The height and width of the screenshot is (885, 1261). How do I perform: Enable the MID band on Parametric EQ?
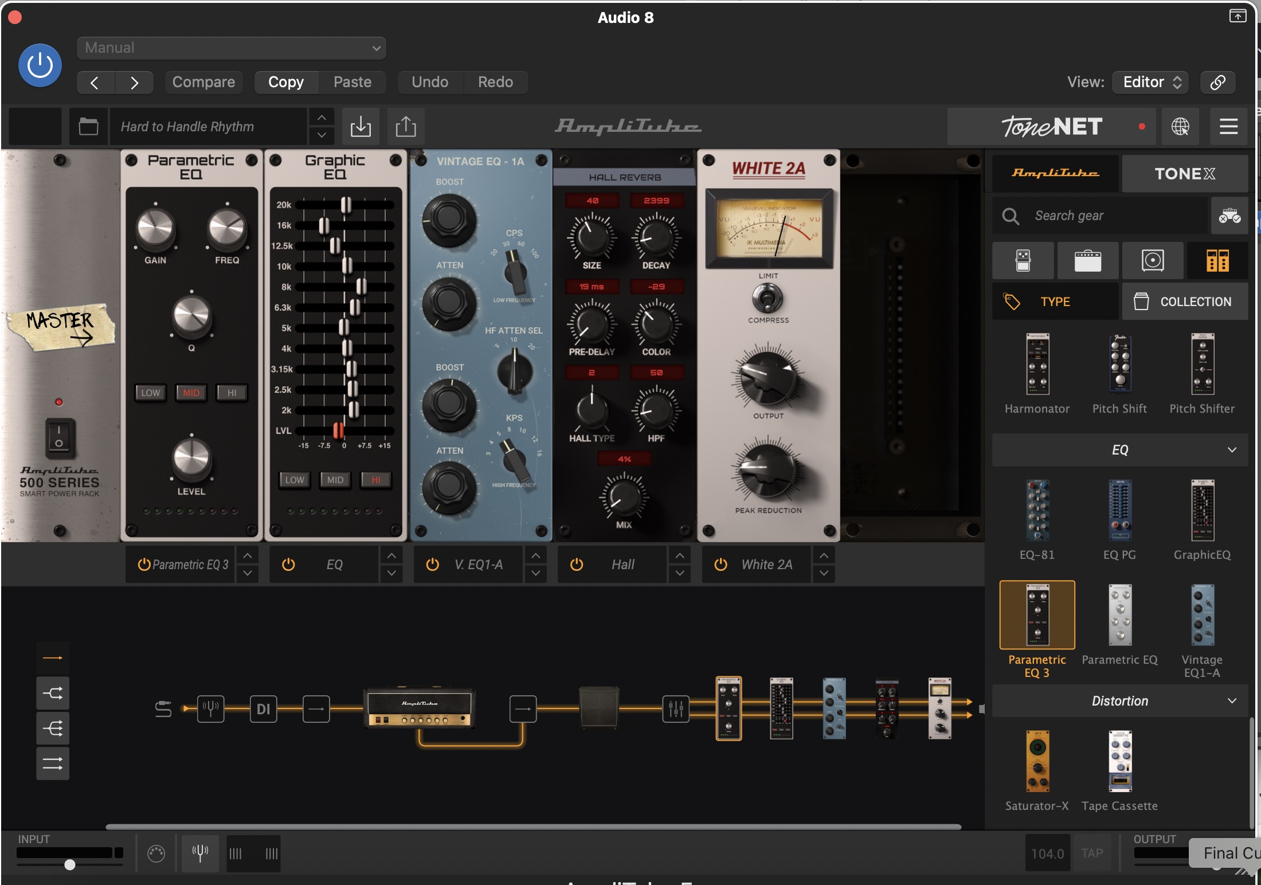point(191,393)
